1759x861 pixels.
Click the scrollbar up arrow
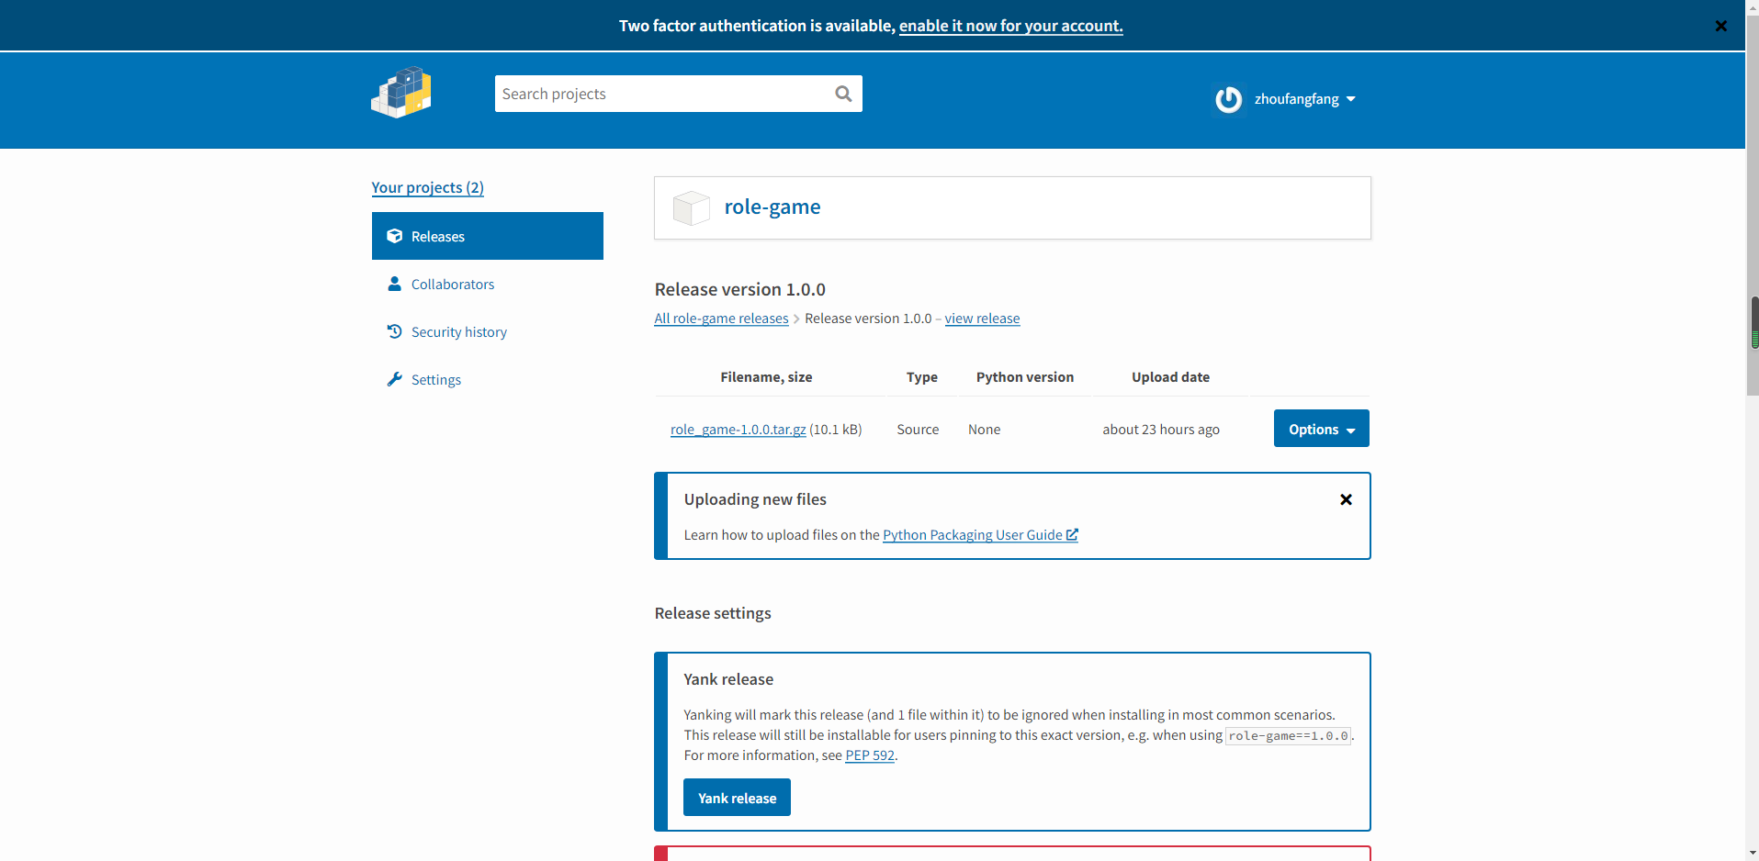[1753, 7]
